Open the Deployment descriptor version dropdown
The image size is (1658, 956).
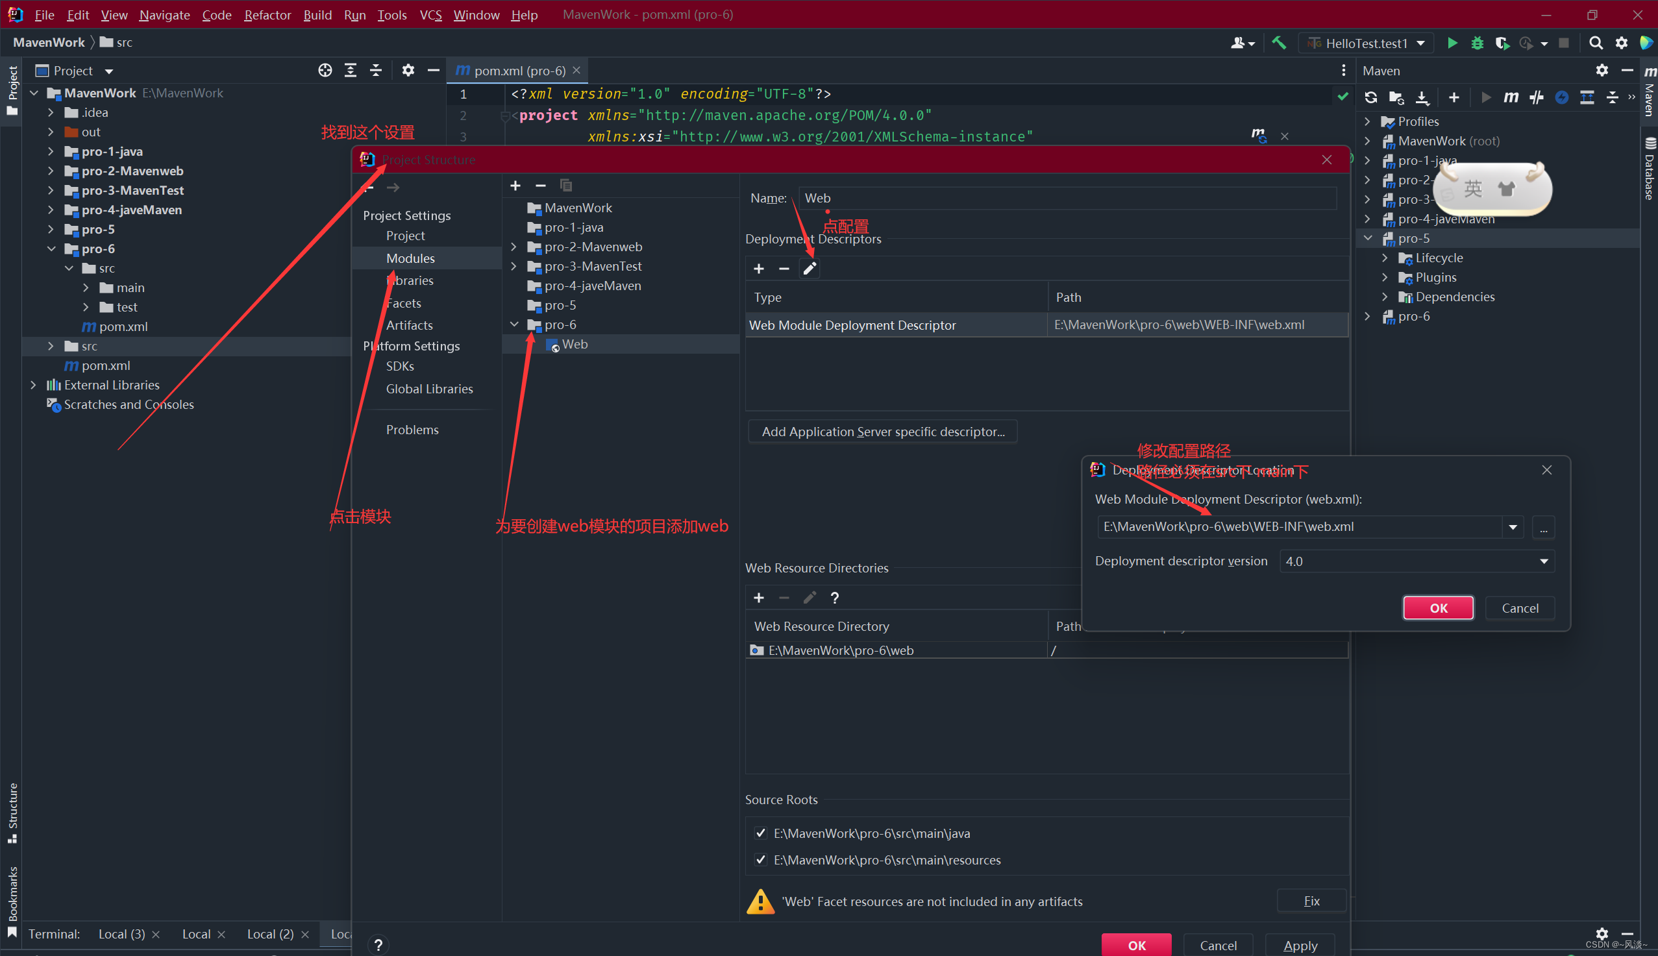[1544, 561]
